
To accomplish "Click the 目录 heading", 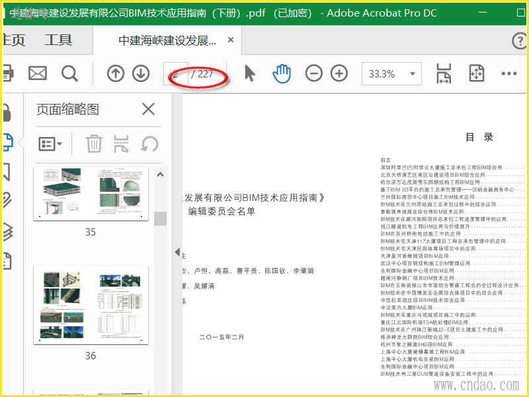I will (479, 137).
